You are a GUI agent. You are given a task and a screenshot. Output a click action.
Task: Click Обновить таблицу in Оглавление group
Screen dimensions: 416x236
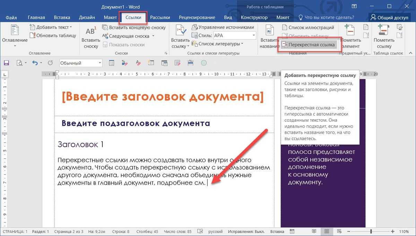(x=53, y=35)
